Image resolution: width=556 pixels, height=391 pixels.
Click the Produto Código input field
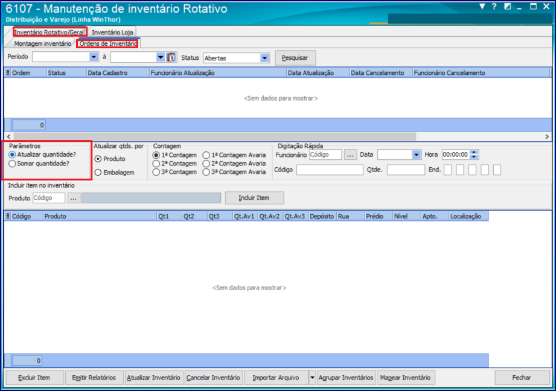click(49, 198)
